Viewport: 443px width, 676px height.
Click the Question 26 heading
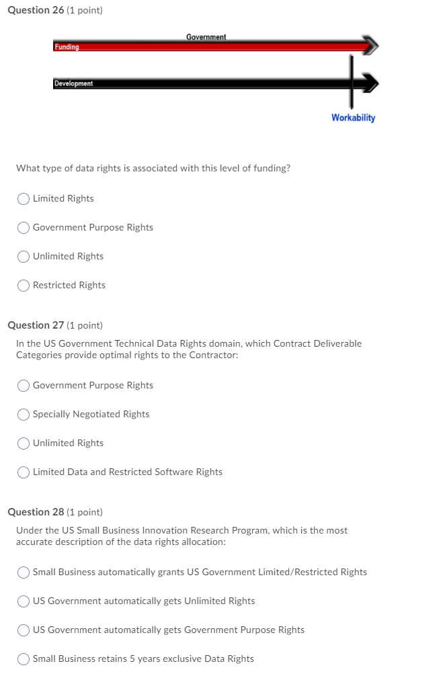point(36,10)
